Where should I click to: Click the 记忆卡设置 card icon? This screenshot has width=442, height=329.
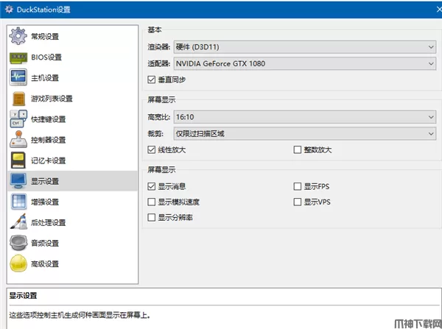click(x=18, y=160)
